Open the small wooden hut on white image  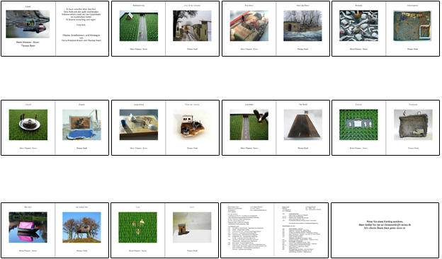(192, 227)
